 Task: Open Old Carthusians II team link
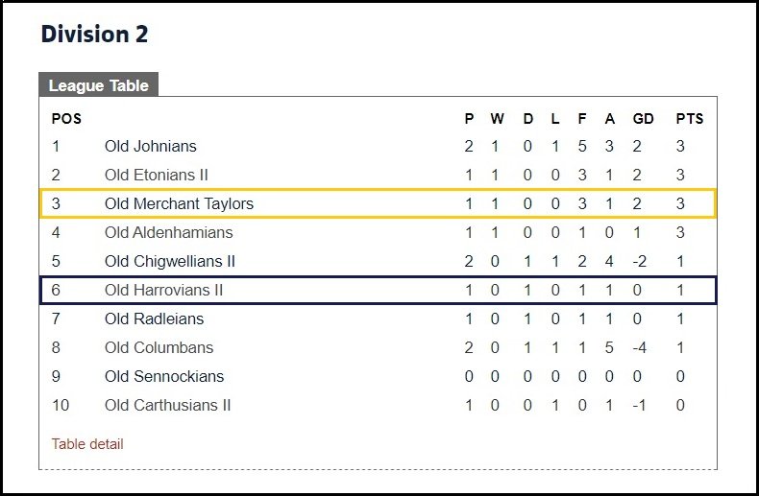pyautogui.click(x=167, y=405)
